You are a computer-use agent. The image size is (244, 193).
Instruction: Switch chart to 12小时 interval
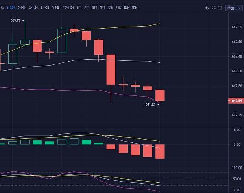69,8
